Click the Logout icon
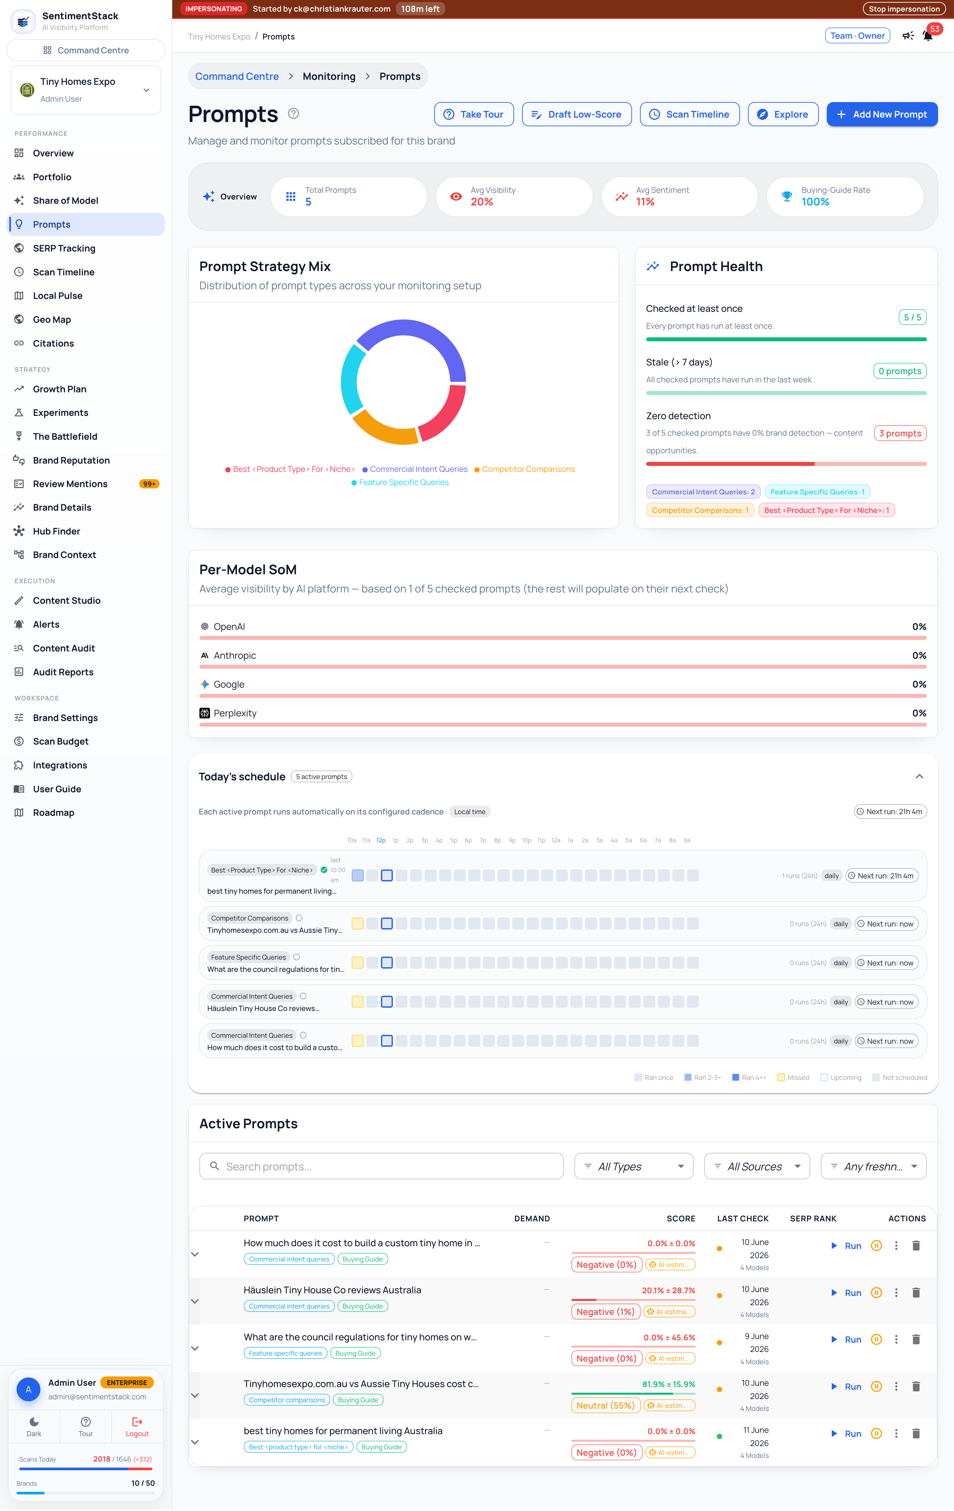This screenshot has width=954, height=1511. pos(137,1422)
